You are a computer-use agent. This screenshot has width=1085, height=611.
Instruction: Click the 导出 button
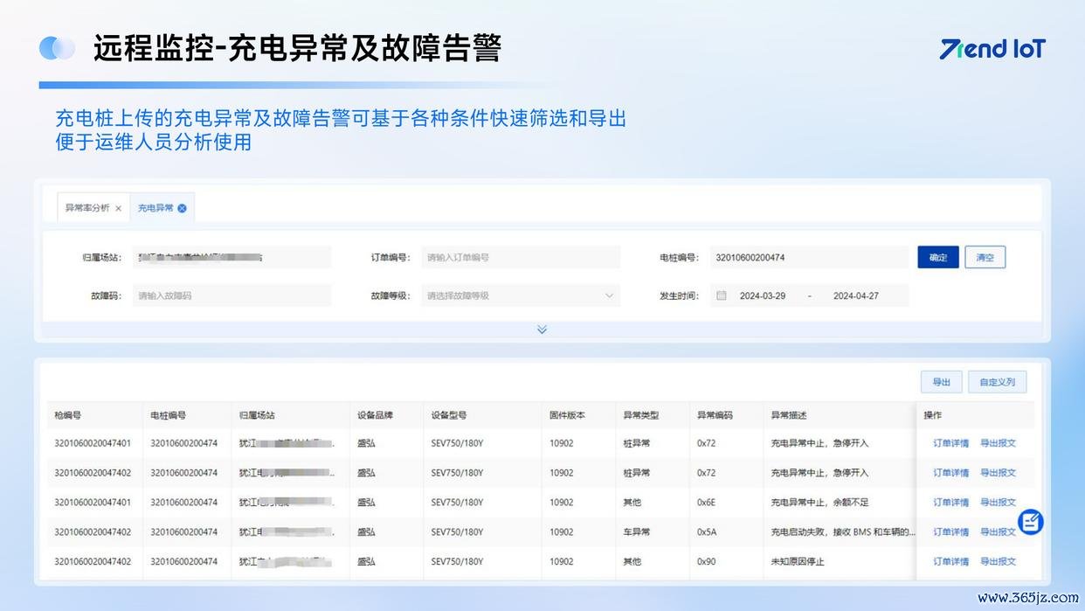click(941, 382)
